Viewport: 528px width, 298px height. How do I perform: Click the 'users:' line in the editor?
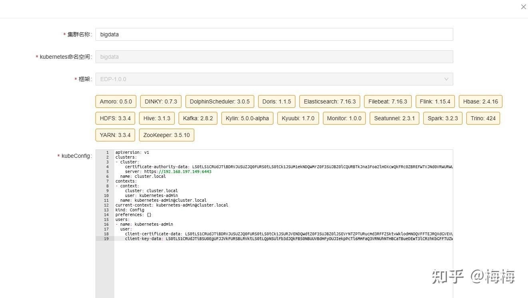pos(122,219)
